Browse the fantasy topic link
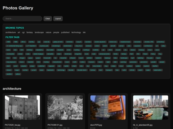Screen dimensions: 173x129 click(29, 32)
